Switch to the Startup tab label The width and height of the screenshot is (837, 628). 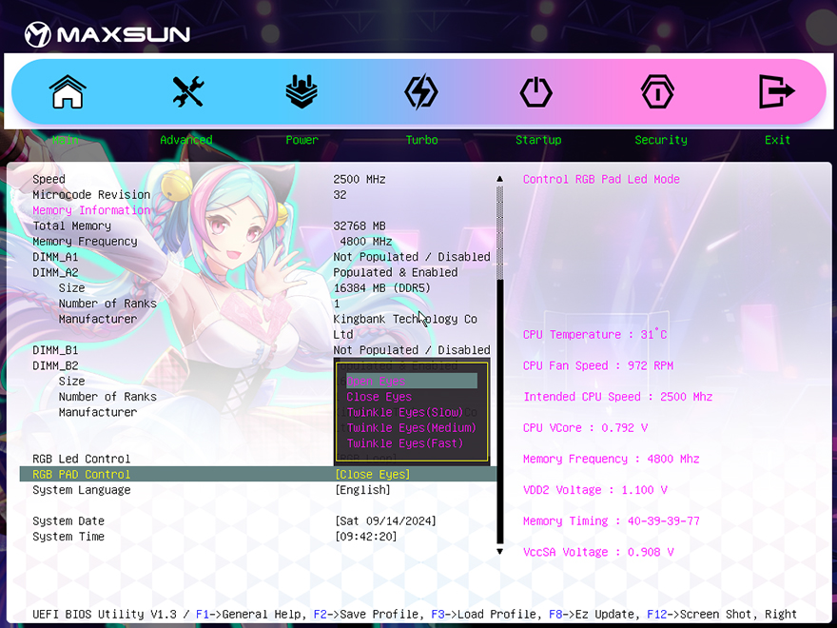point(538,140)
